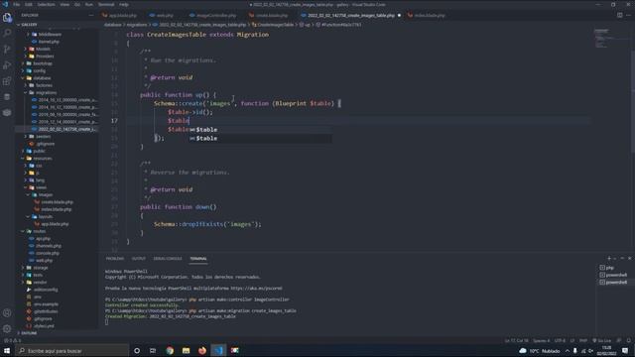This screenshot has width=635, height=357.
Task: Open the Selection menu
Action: [47, 4]
